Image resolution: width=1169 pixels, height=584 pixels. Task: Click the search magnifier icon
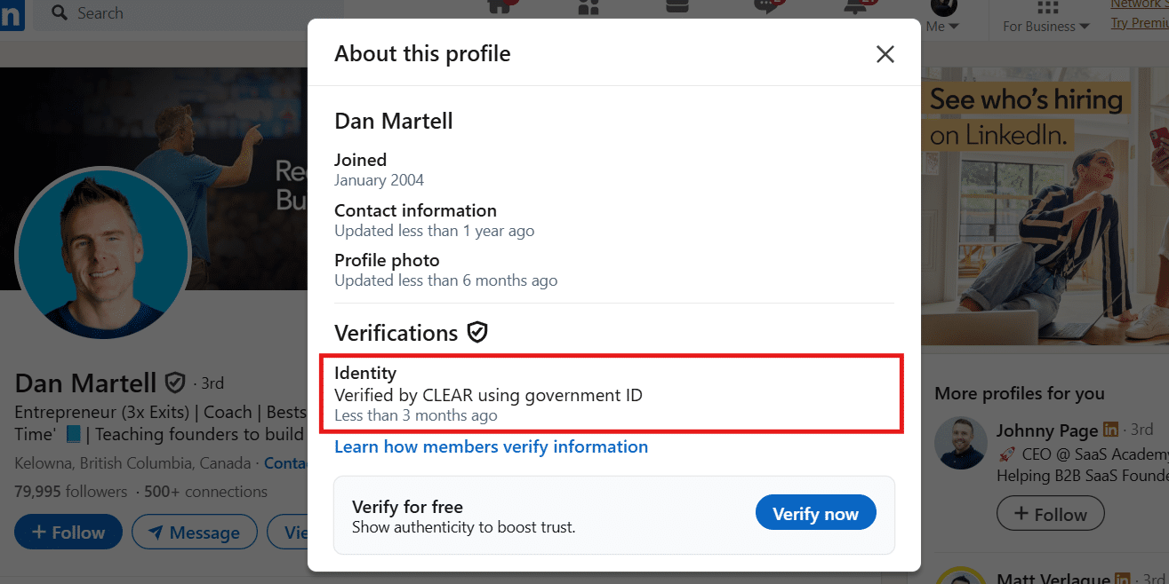click(59, 13)
